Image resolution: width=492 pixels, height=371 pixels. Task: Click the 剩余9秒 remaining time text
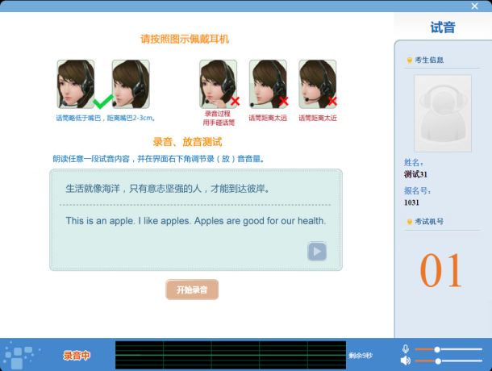[x=361, y=356]
